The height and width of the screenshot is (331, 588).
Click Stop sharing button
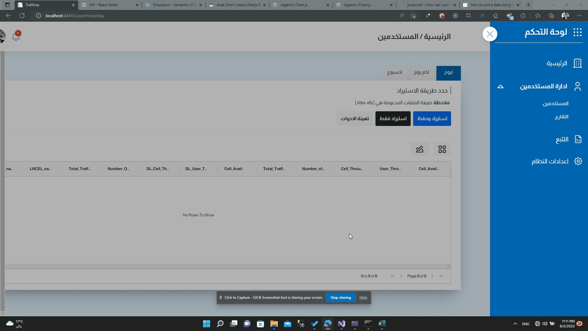click(341, 298)
